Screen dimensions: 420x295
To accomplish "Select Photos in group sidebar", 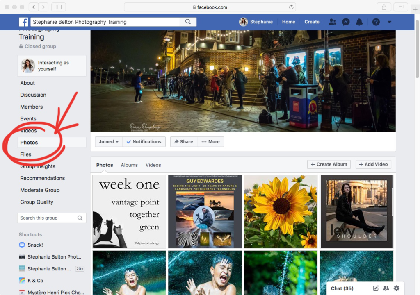I will pos(52,143).
